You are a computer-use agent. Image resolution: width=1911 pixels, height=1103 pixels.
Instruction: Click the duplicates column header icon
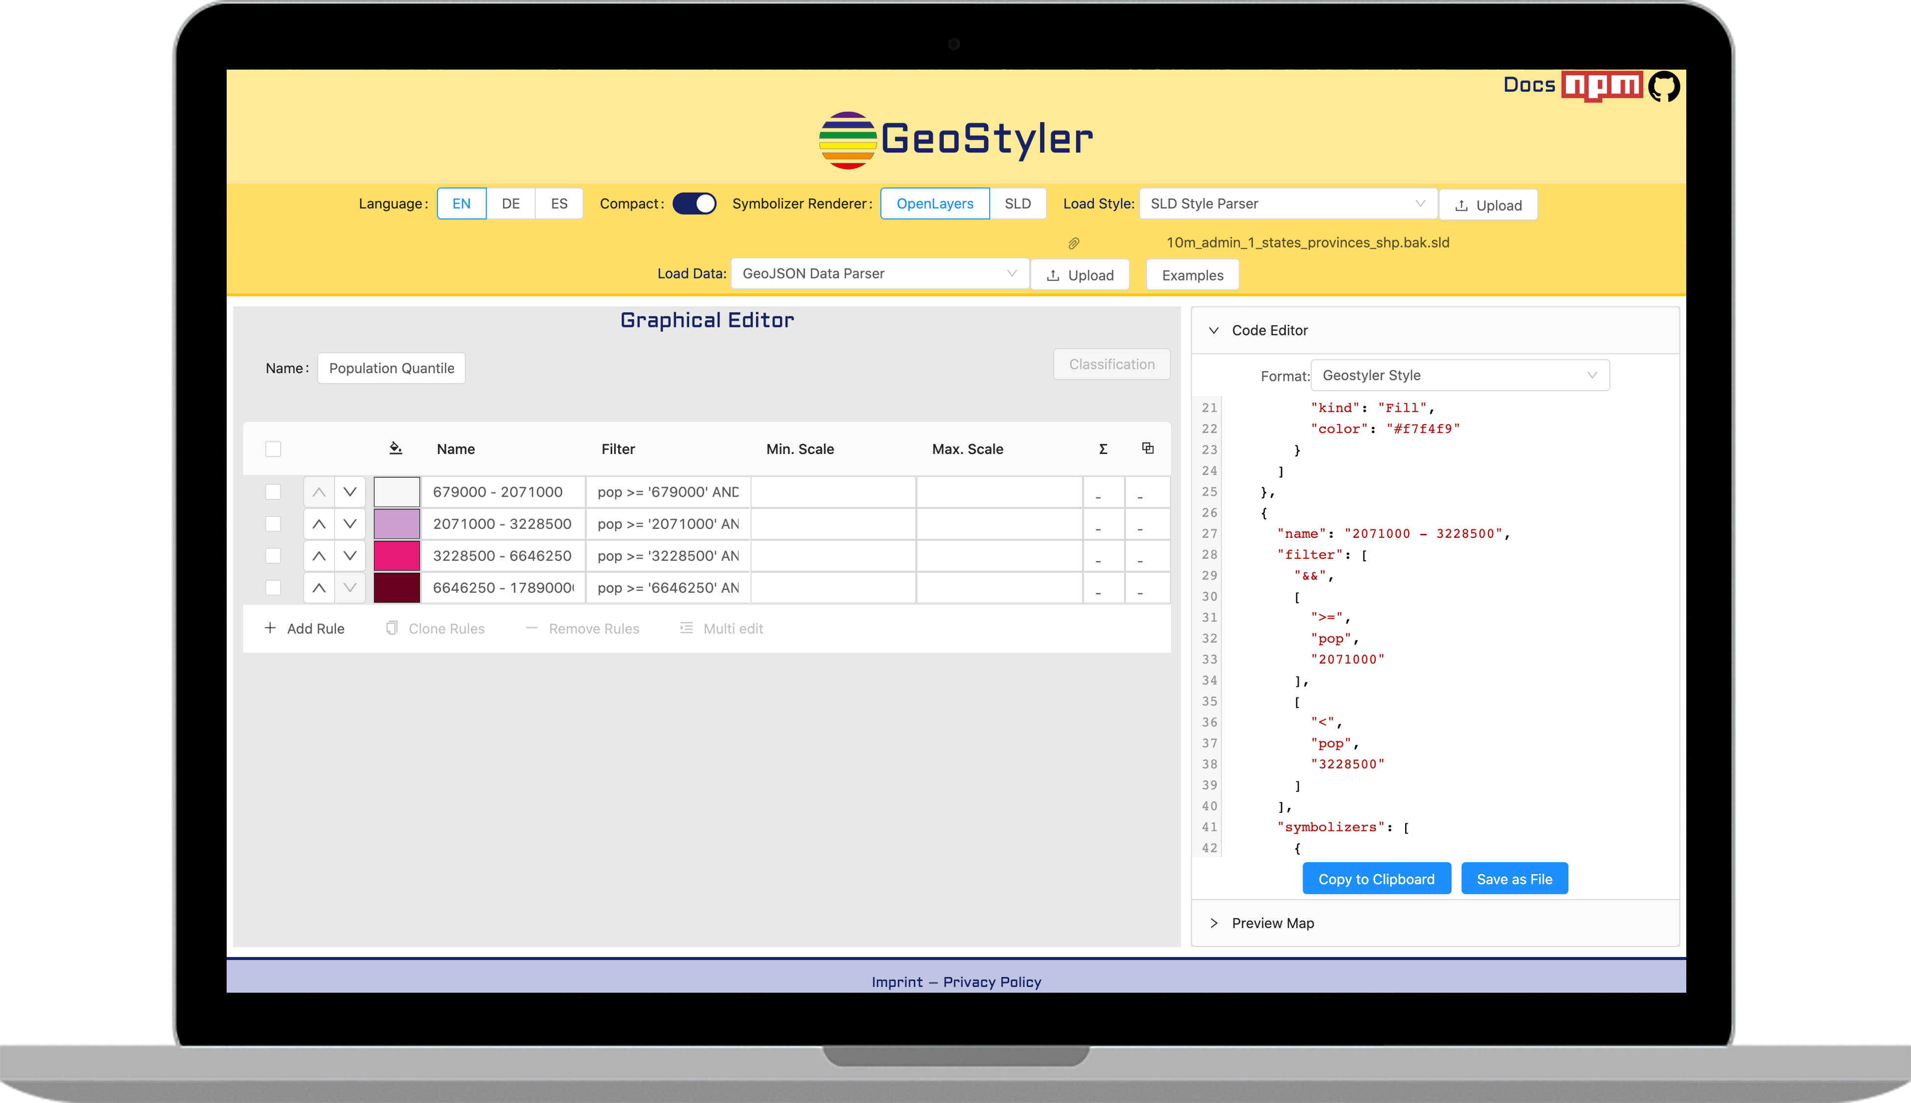pyautogui.click(x=1148, y=449)
